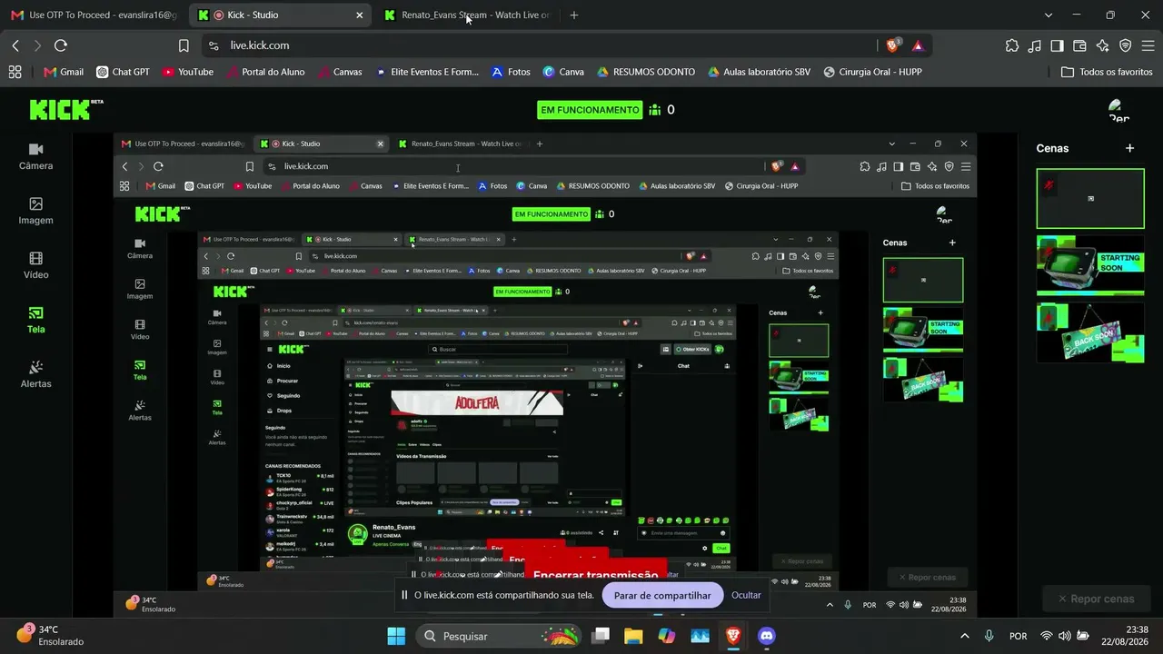
Task: Open the Chat GPT bookmark
Action: pyautogui.click(x=123, y=72)
